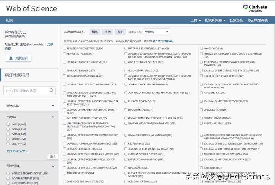
Task: Check RSC ADVANCES (301) checkbox
Action: (x=126, y=143)
